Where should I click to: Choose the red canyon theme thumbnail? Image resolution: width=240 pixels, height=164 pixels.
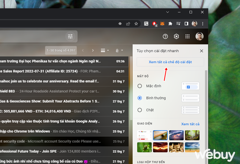[160, 148]
